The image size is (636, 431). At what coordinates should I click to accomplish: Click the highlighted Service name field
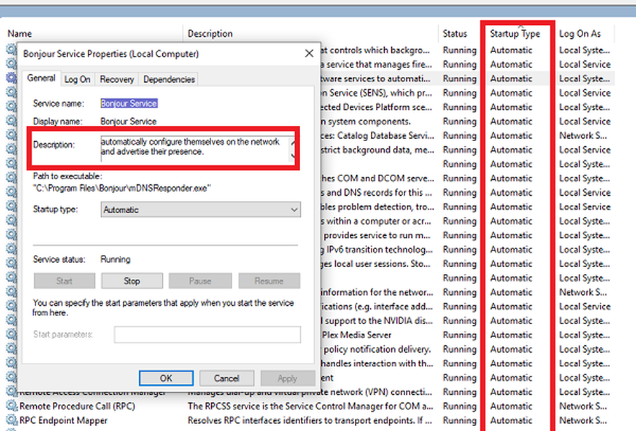(129, 103)
